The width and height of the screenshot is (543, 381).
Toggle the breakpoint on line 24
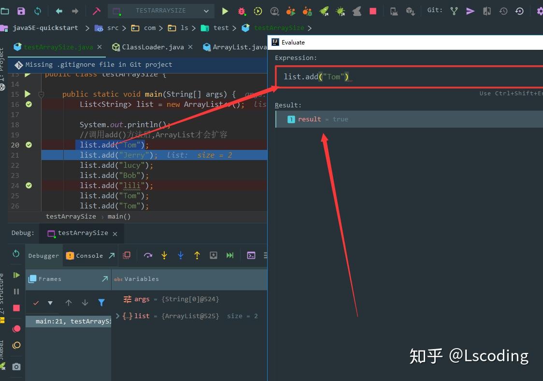click(29, 185)
